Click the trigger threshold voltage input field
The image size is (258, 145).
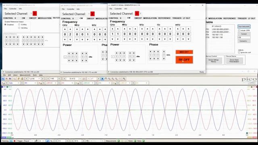click(x=62, y=141)
